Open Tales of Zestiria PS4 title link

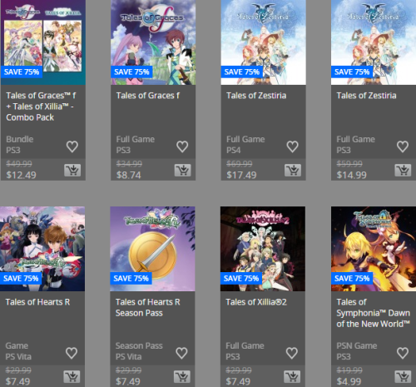(256, 96)
